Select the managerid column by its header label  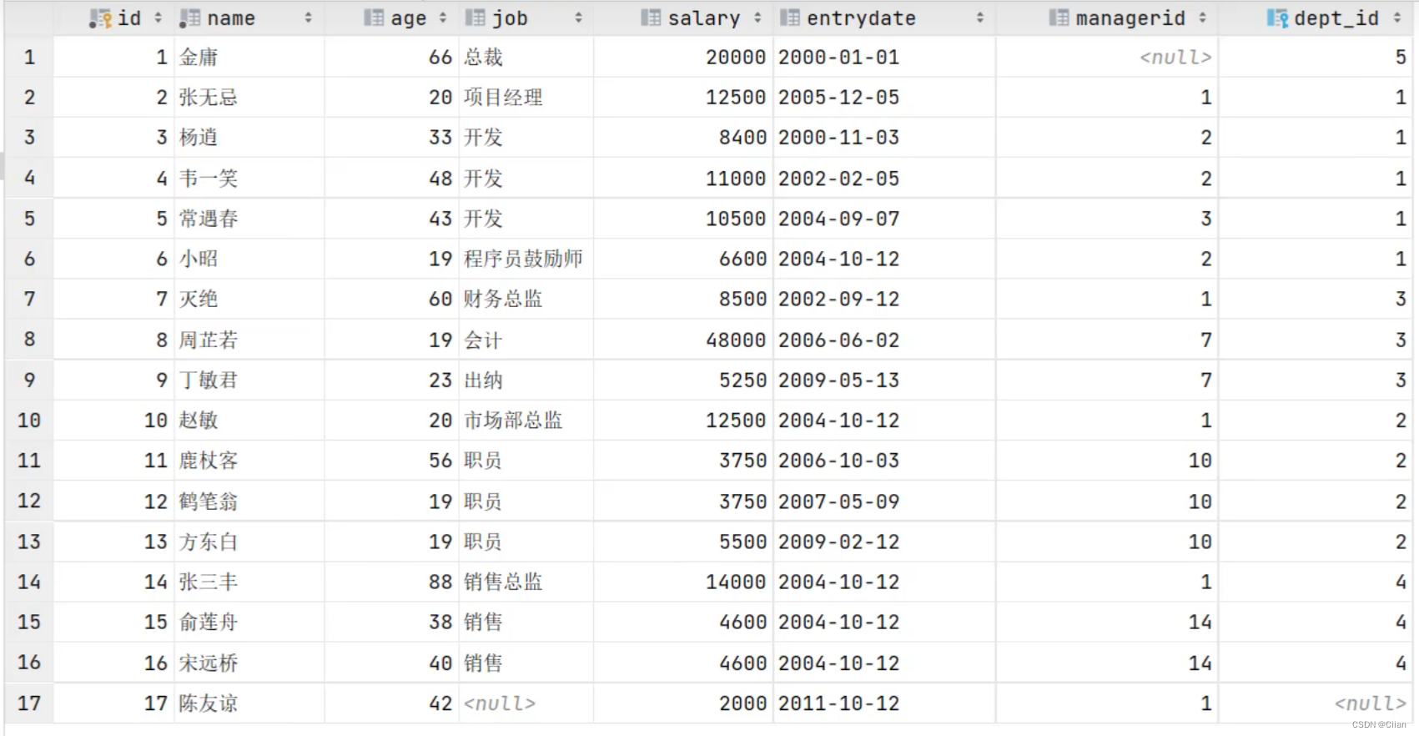1130,18
